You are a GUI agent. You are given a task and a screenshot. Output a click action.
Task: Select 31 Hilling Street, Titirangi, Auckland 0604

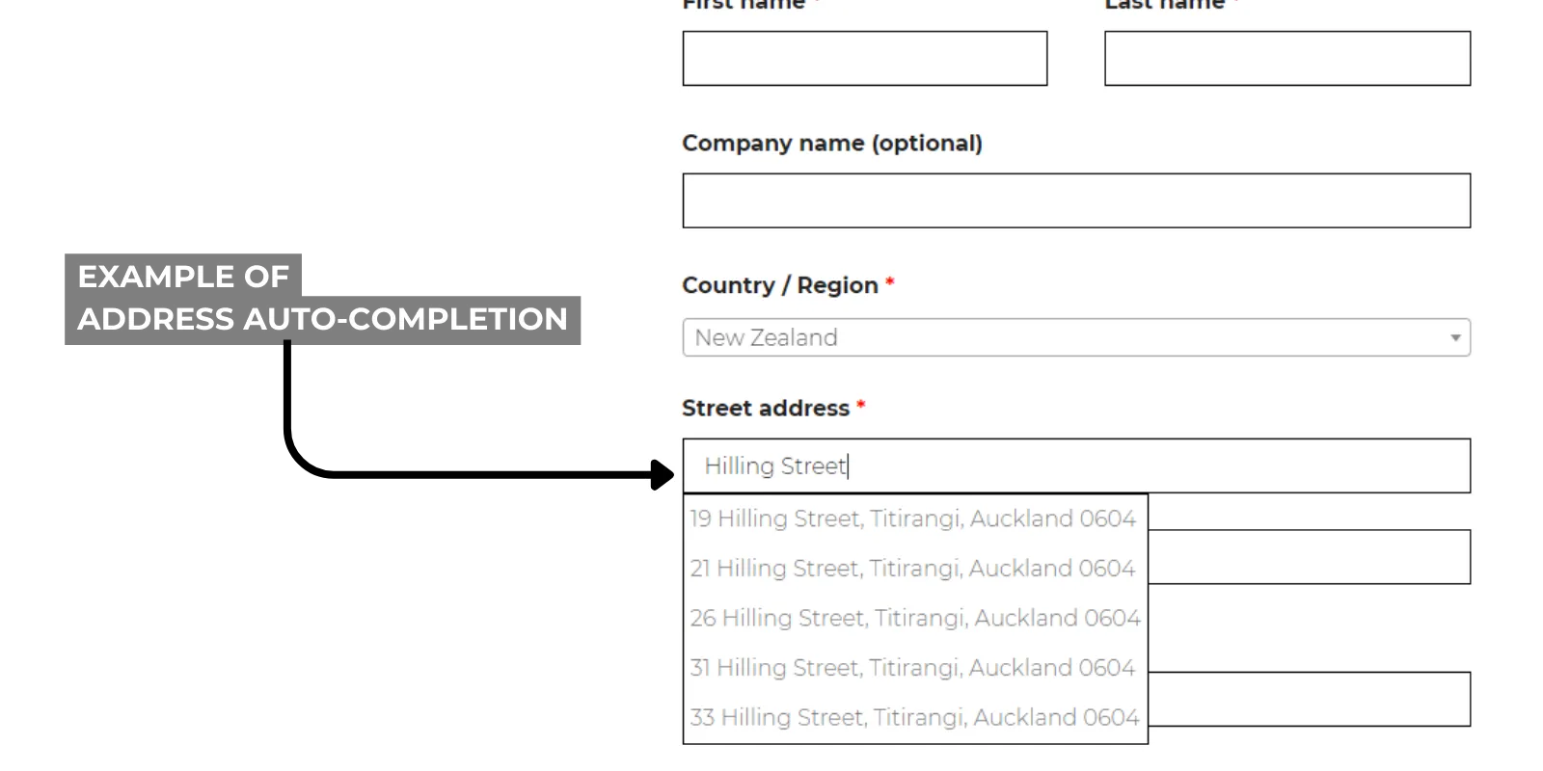914,667
